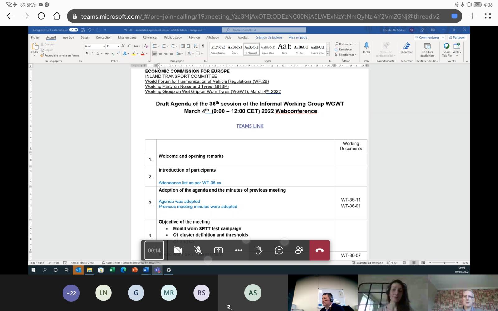Open the meeting chat panel
The height and width of the screenshot is (311, 498).
279,250
